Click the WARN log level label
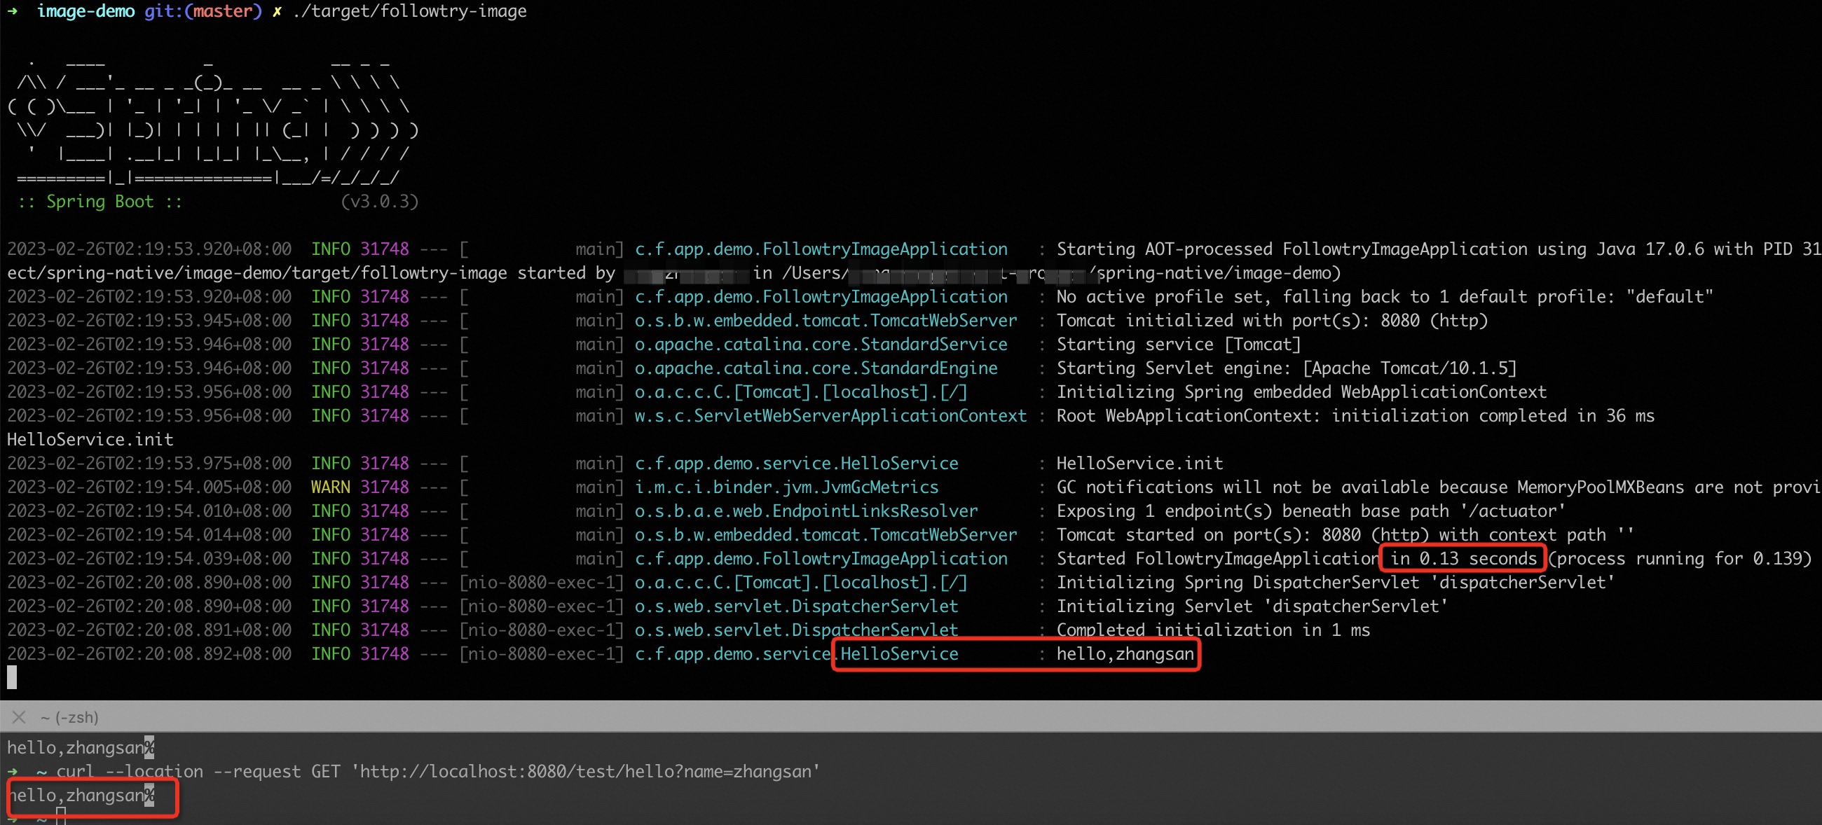 (330, 487)
